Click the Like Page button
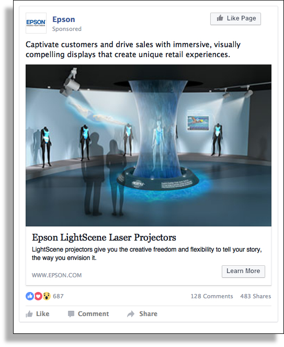 tap(235, 18)
